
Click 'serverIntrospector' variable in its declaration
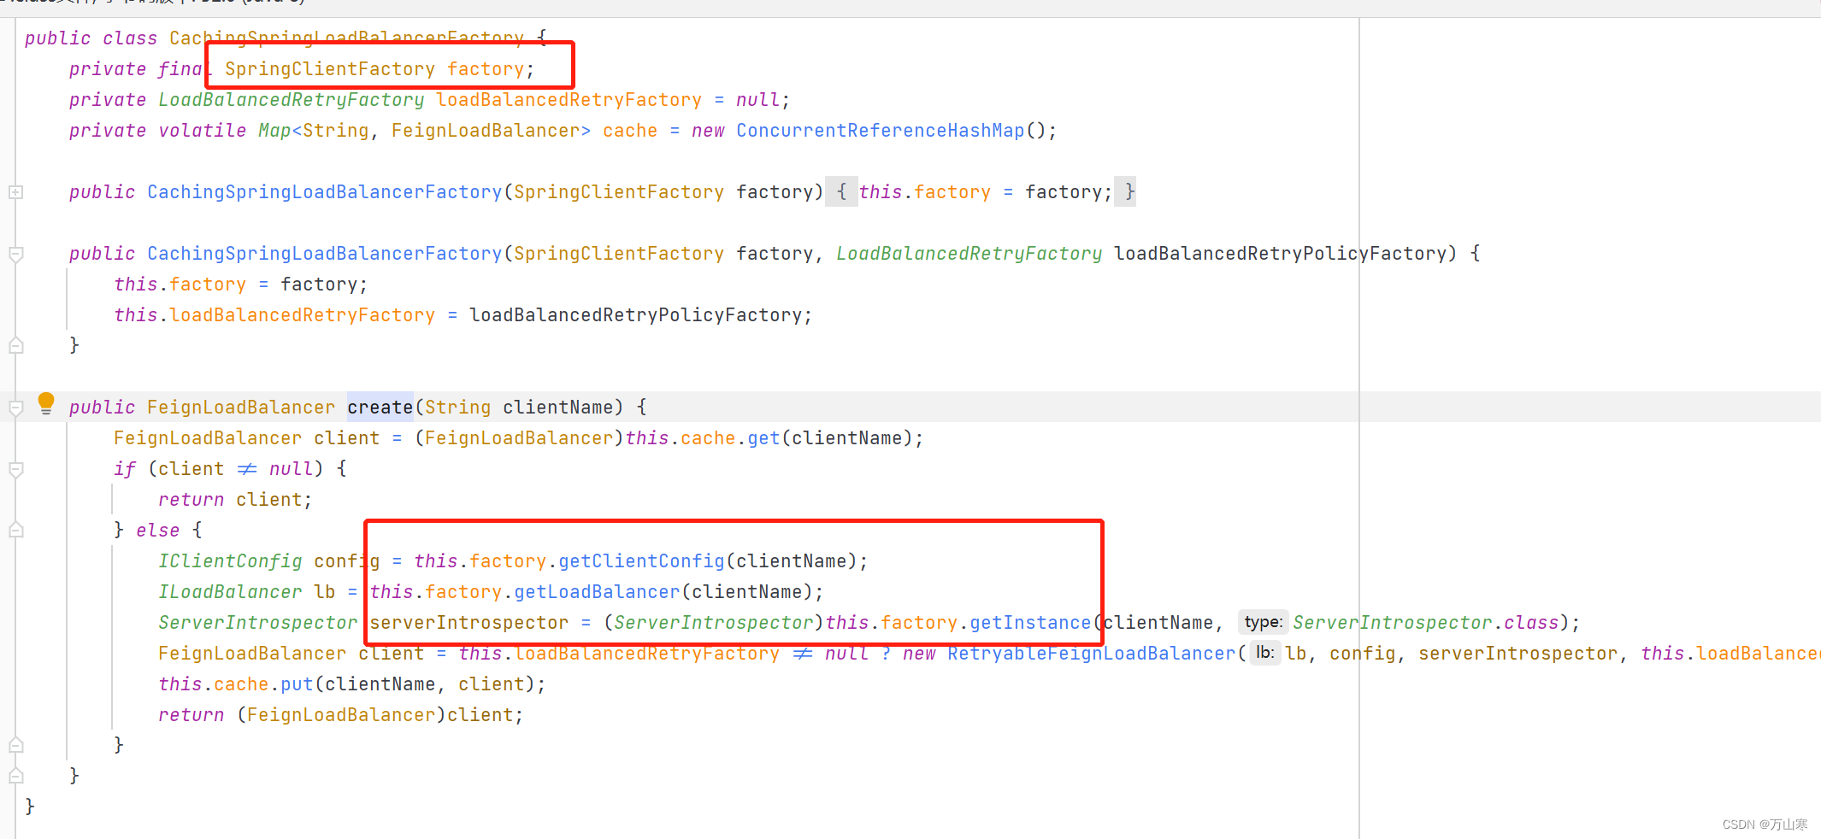(x=469, y=623)
